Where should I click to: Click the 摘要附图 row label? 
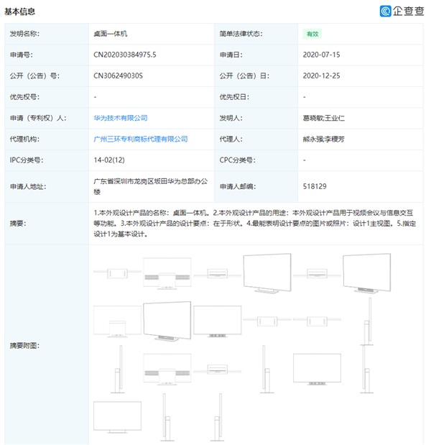click(24, 345)
